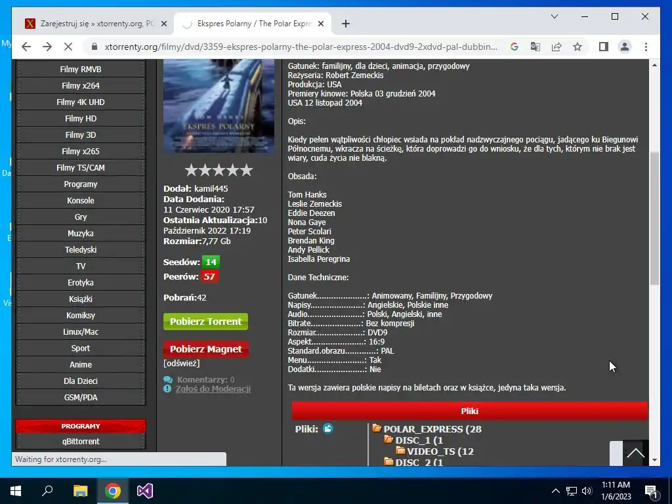Go forward with the browser arrow

(47, 47)
